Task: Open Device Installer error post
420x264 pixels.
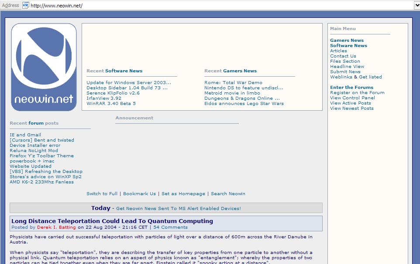Action: click(x=35, y=146)
